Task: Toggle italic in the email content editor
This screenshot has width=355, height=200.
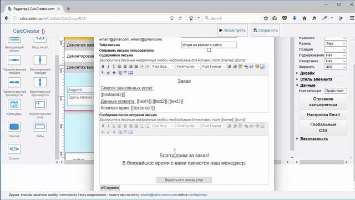Action: click(x=109, y=67)
